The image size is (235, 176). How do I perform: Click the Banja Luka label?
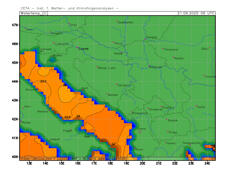[107, 68]
